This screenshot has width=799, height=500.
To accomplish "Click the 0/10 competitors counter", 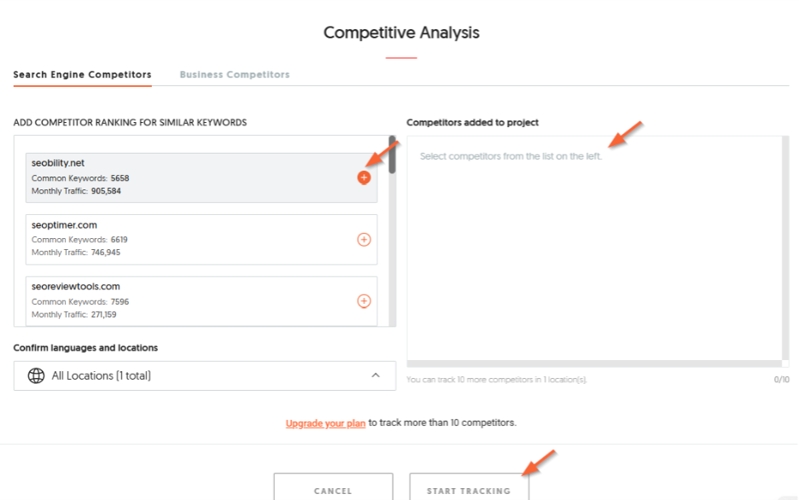I will 782,380.
